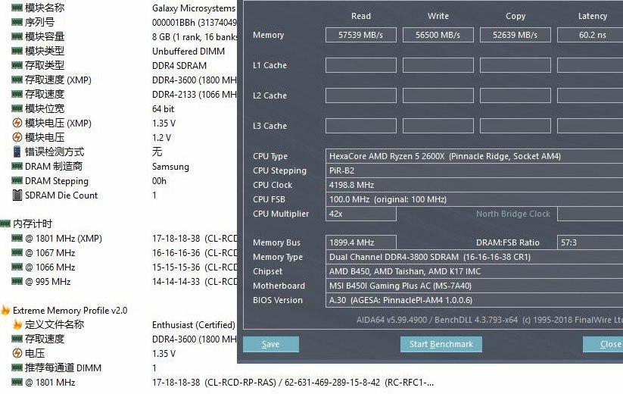Click the icon beside 内存计时 header
Image resolution: width=623 pixels, height=394 pixels.
tap(5, 224)
